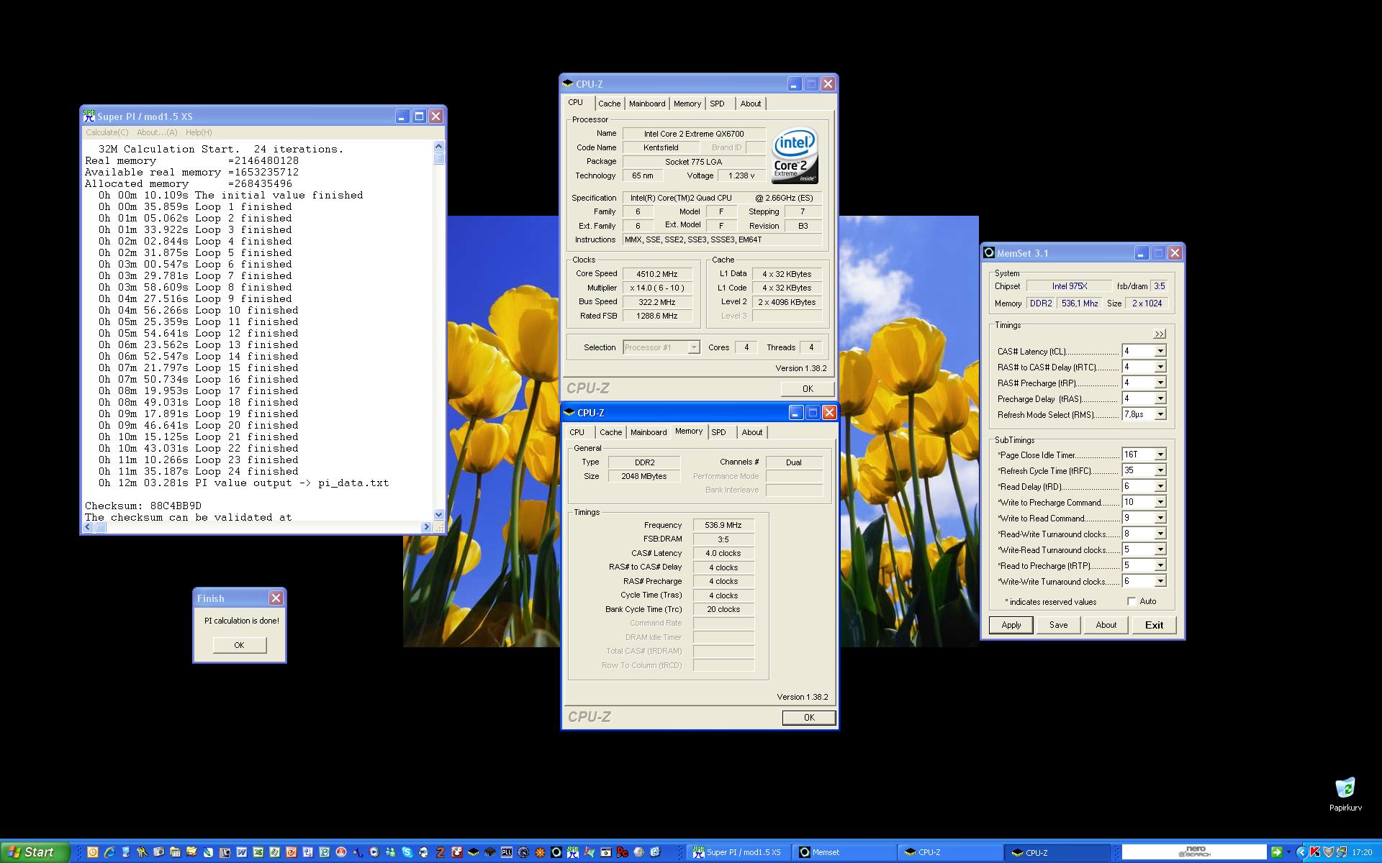
Task: Launch Microsoft Excel from quick launch
Action: tap(258, 852)
